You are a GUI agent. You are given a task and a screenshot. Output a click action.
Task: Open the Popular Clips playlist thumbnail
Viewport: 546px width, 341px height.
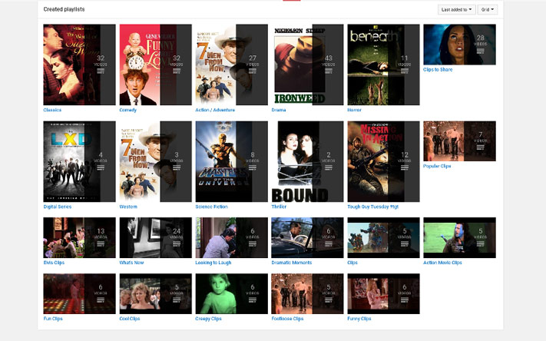coord(460,141)
